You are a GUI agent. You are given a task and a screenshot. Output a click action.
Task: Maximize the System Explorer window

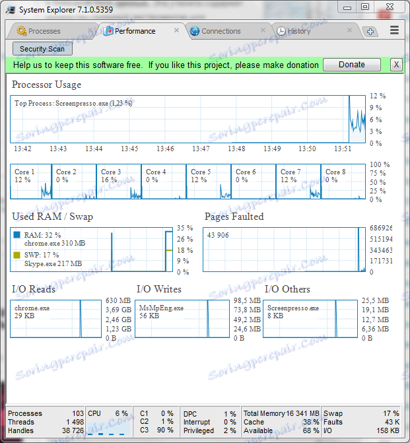click(365, 7)
